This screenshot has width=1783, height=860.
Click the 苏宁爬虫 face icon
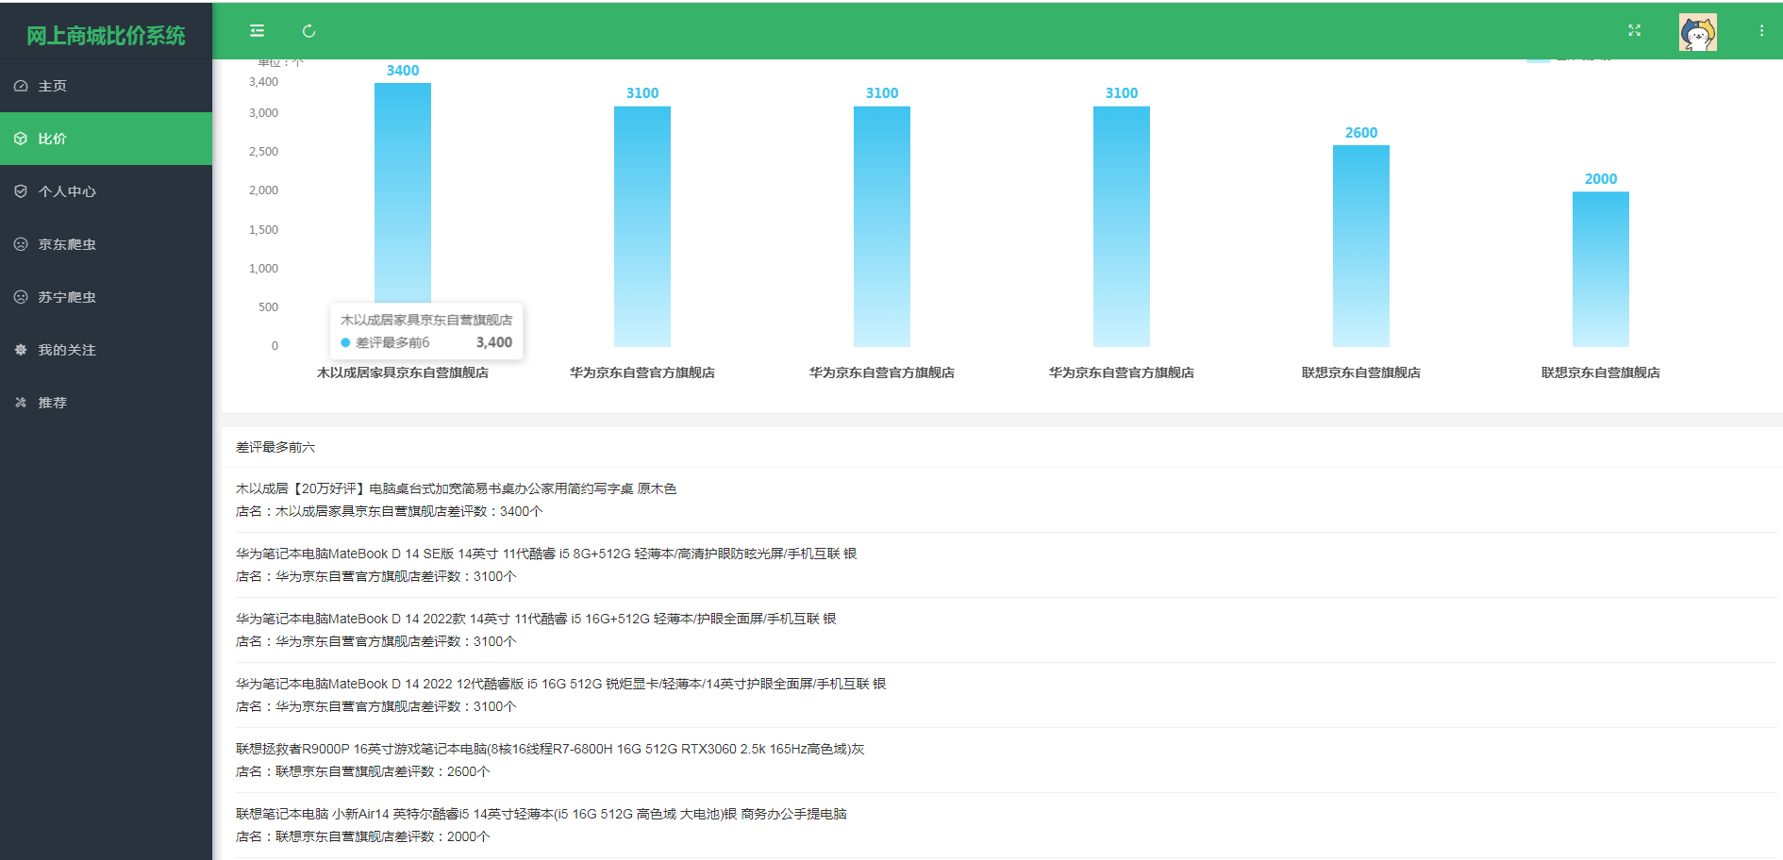21,297
